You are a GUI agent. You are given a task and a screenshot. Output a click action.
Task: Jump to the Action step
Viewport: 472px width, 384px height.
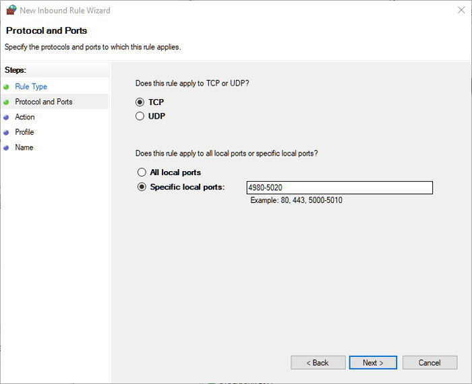click(x=25, y=117)
